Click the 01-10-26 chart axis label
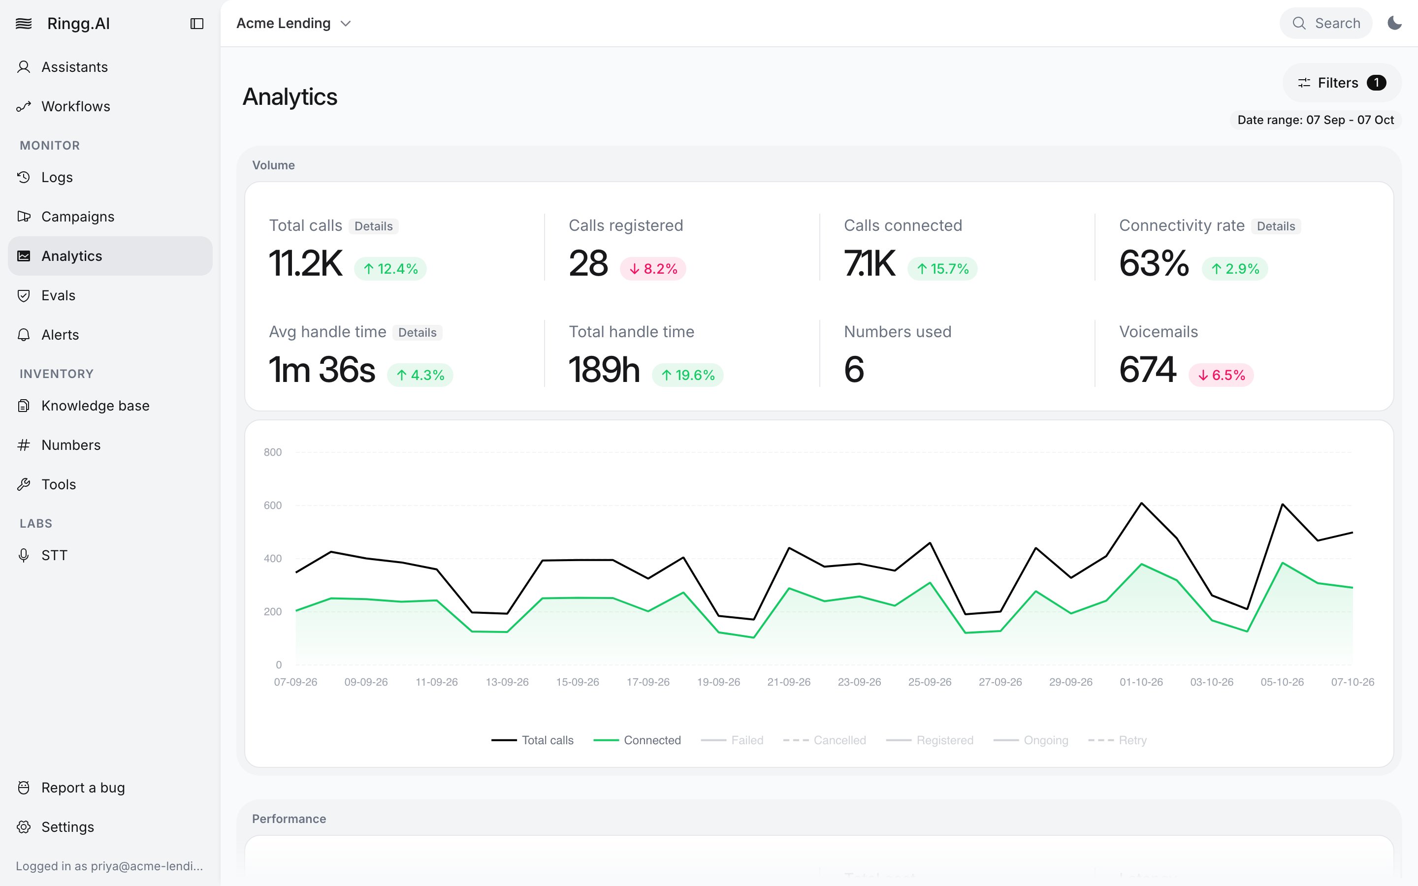The height and width of the screenshot is (886, 1418). click(x=1141, y=682)
